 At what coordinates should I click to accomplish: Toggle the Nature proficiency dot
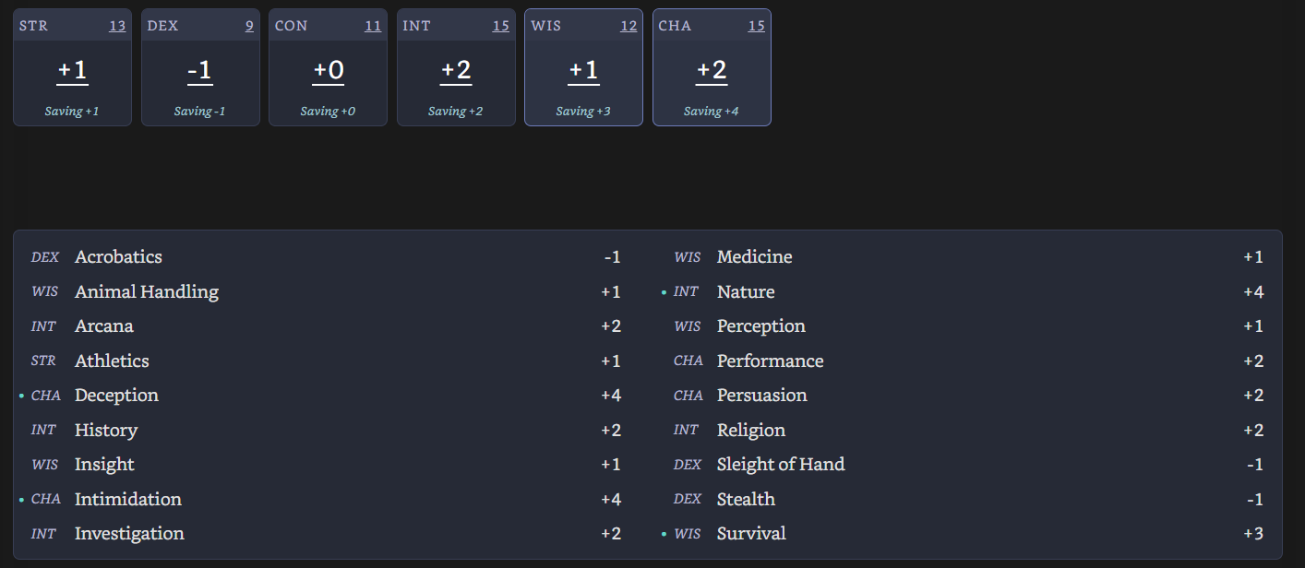tap(664, 292)
